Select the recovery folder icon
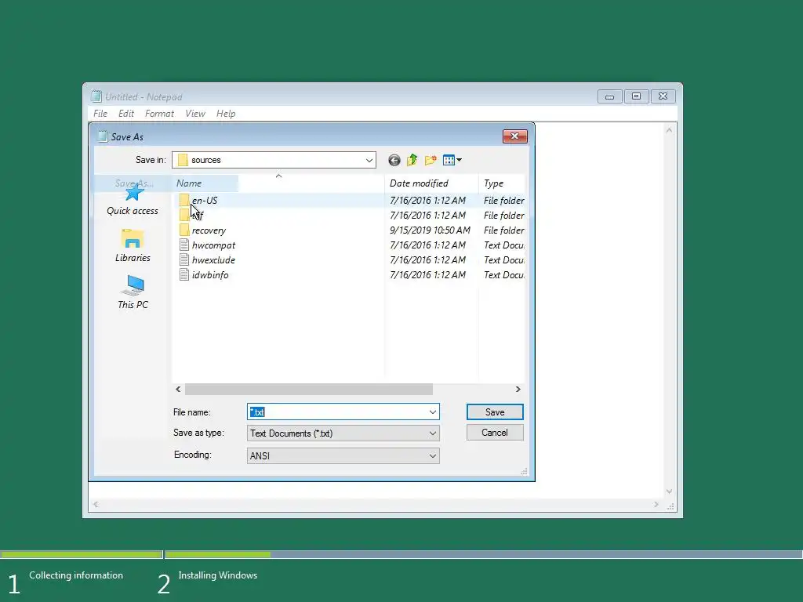 click(184, 230)
